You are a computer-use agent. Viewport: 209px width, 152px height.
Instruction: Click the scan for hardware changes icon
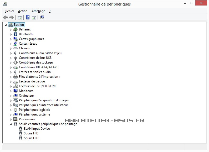(x=42, y=18)
